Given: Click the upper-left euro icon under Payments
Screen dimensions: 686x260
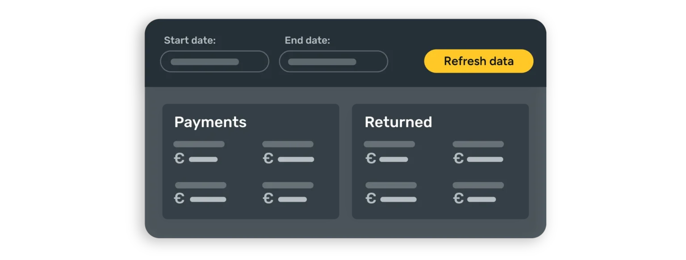Looking at the screenshot, I should click(179, 159).
